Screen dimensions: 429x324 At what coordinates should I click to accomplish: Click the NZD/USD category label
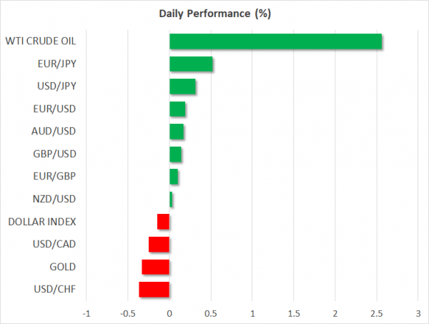[x=56, y=200]
